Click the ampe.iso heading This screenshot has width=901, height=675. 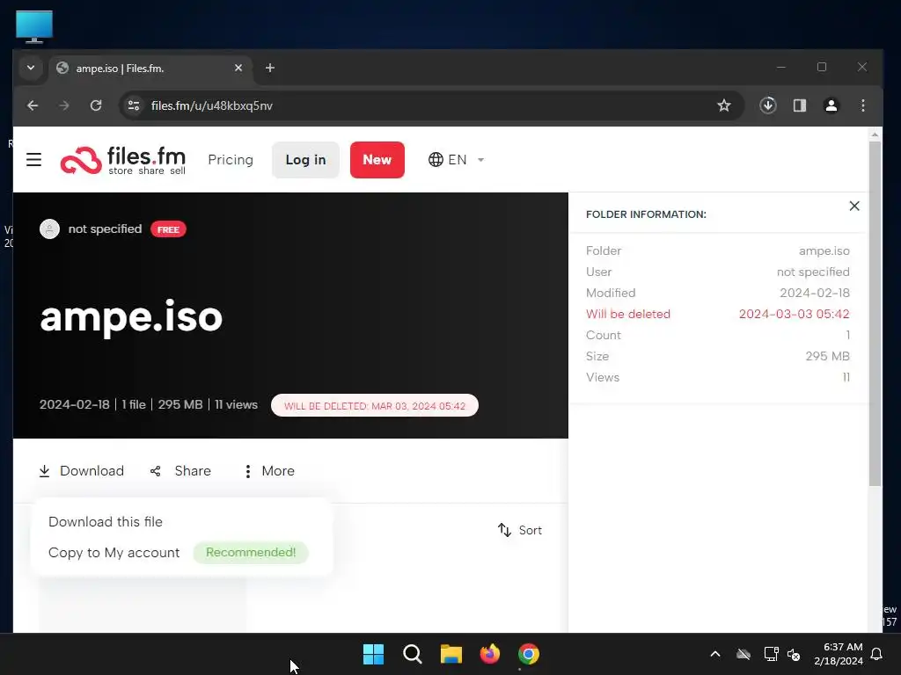pos(132,316)
